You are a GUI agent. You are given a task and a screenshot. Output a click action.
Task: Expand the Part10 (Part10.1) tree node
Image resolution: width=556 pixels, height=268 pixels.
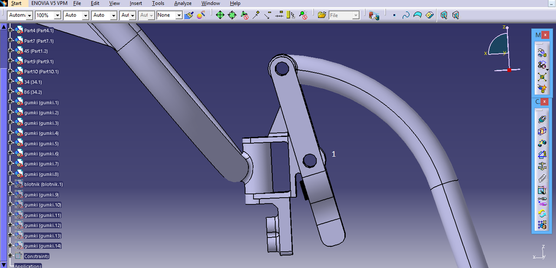pyautogui.click(x=11, y=71)
